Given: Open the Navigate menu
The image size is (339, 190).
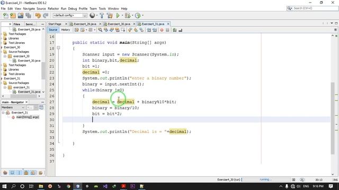Looking at the screenshot, I should pyautogui.click(x=29, y=8).
